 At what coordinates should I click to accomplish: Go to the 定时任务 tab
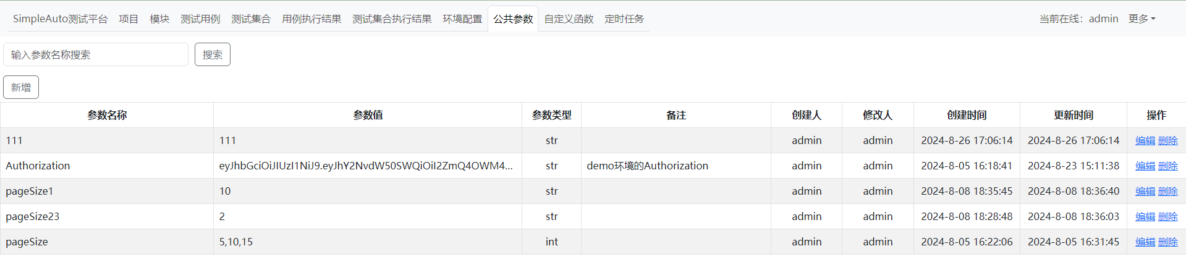(x=624, y=19)
